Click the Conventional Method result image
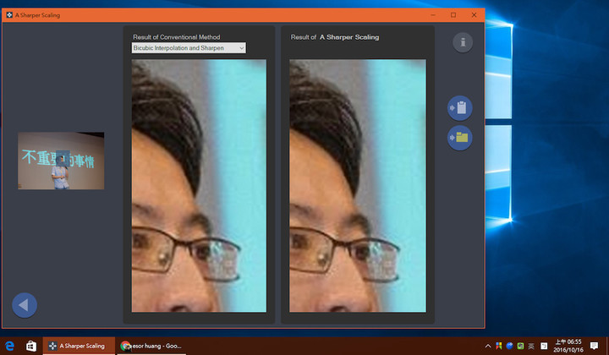 [199, 185]
